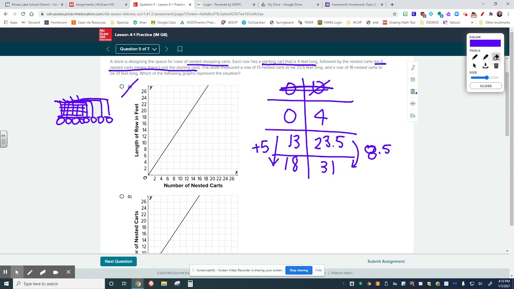The height and width of the screenshot is (289, 514).
Task: Click Submit Assignment
Action: coord(386,261)
